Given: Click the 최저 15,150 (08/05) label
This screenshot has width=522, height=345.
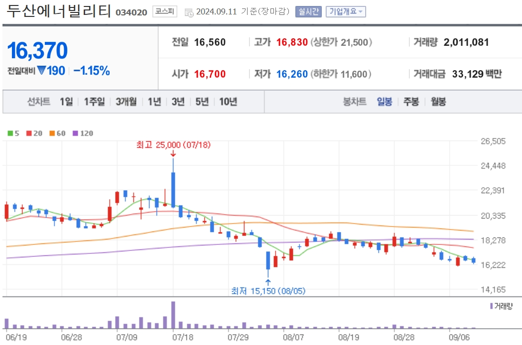Looking at the screenshot, I should point(268,291).
